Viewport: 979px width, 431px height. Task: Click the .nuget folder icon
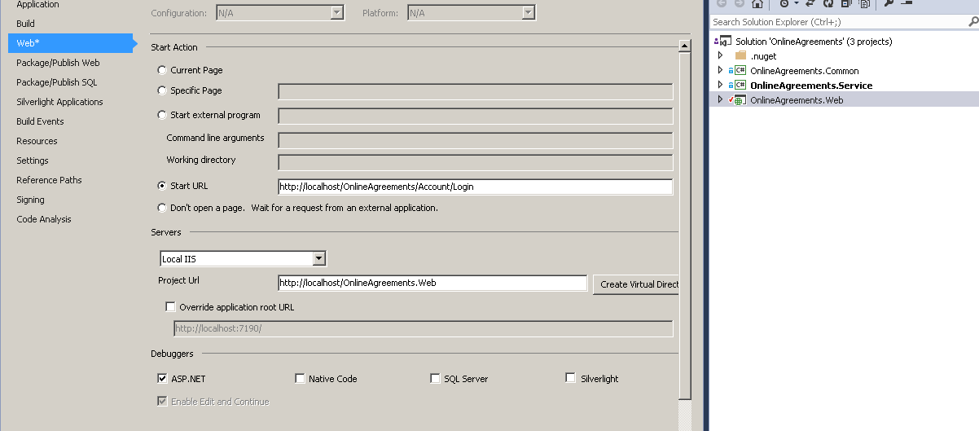coord(740,55)
